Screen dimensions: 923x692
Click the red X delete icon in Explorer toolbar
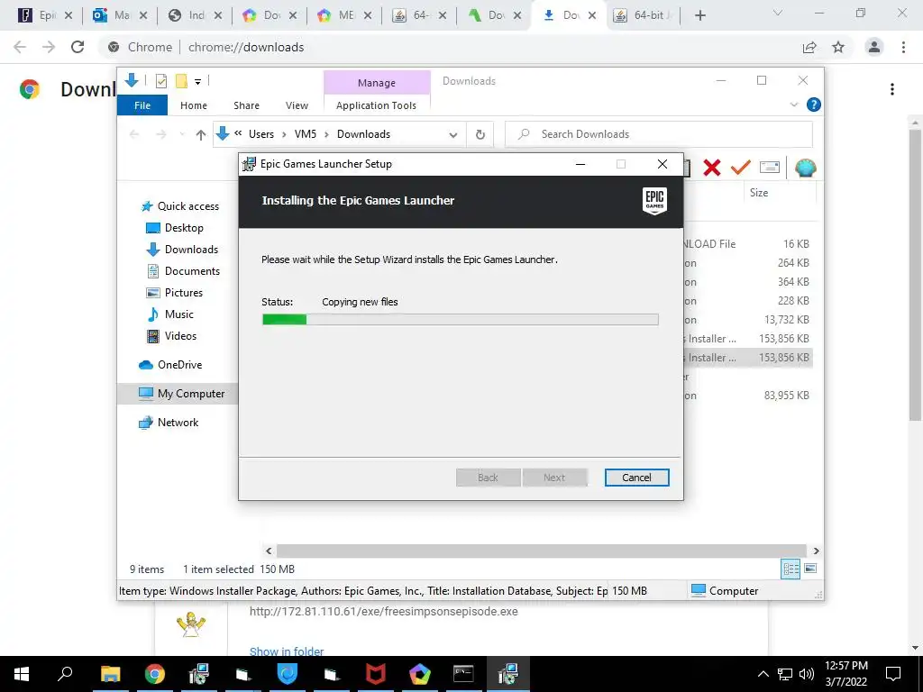point(712,168)
